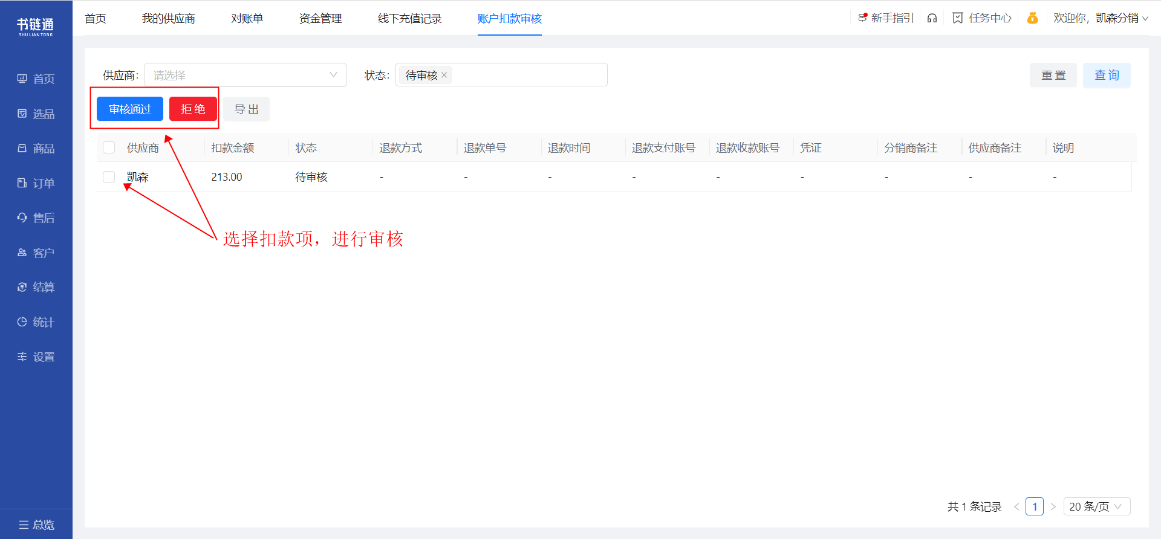Open 统计 in the sidebar

coord(36,322)
